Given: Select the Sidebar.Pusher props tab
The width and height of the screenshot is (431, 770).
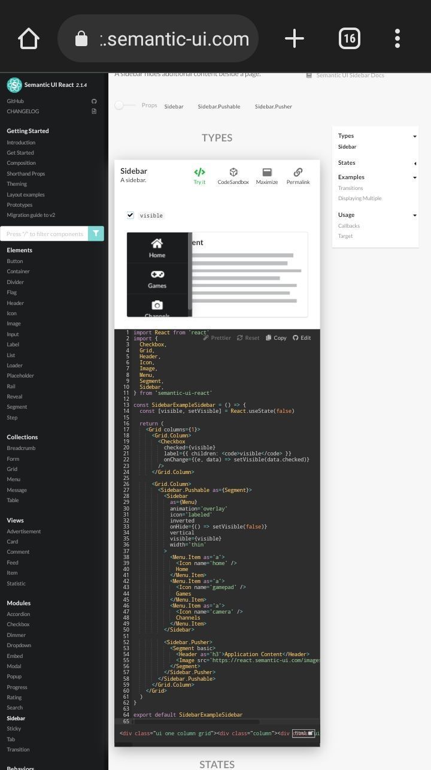Looking at the screenshot, I should [x=274, y=107].
